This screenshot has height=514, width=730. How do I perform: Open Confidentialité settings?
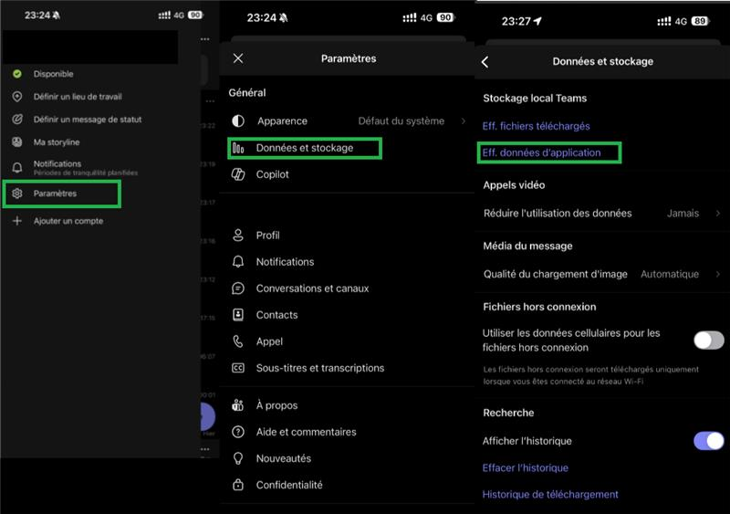pos(347,485)
